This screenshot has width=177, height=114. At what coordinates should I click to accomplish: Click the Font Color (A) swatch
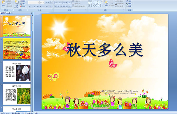51,6
